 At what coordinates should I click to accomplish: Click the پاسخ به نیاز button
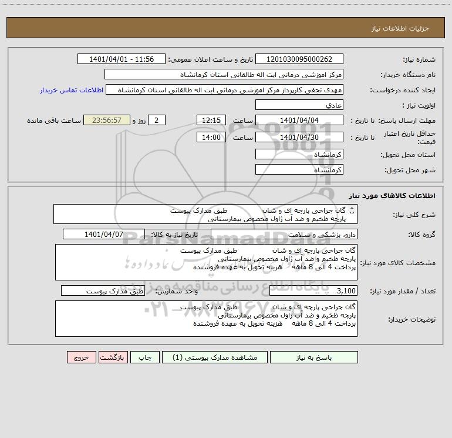point(314,357)
